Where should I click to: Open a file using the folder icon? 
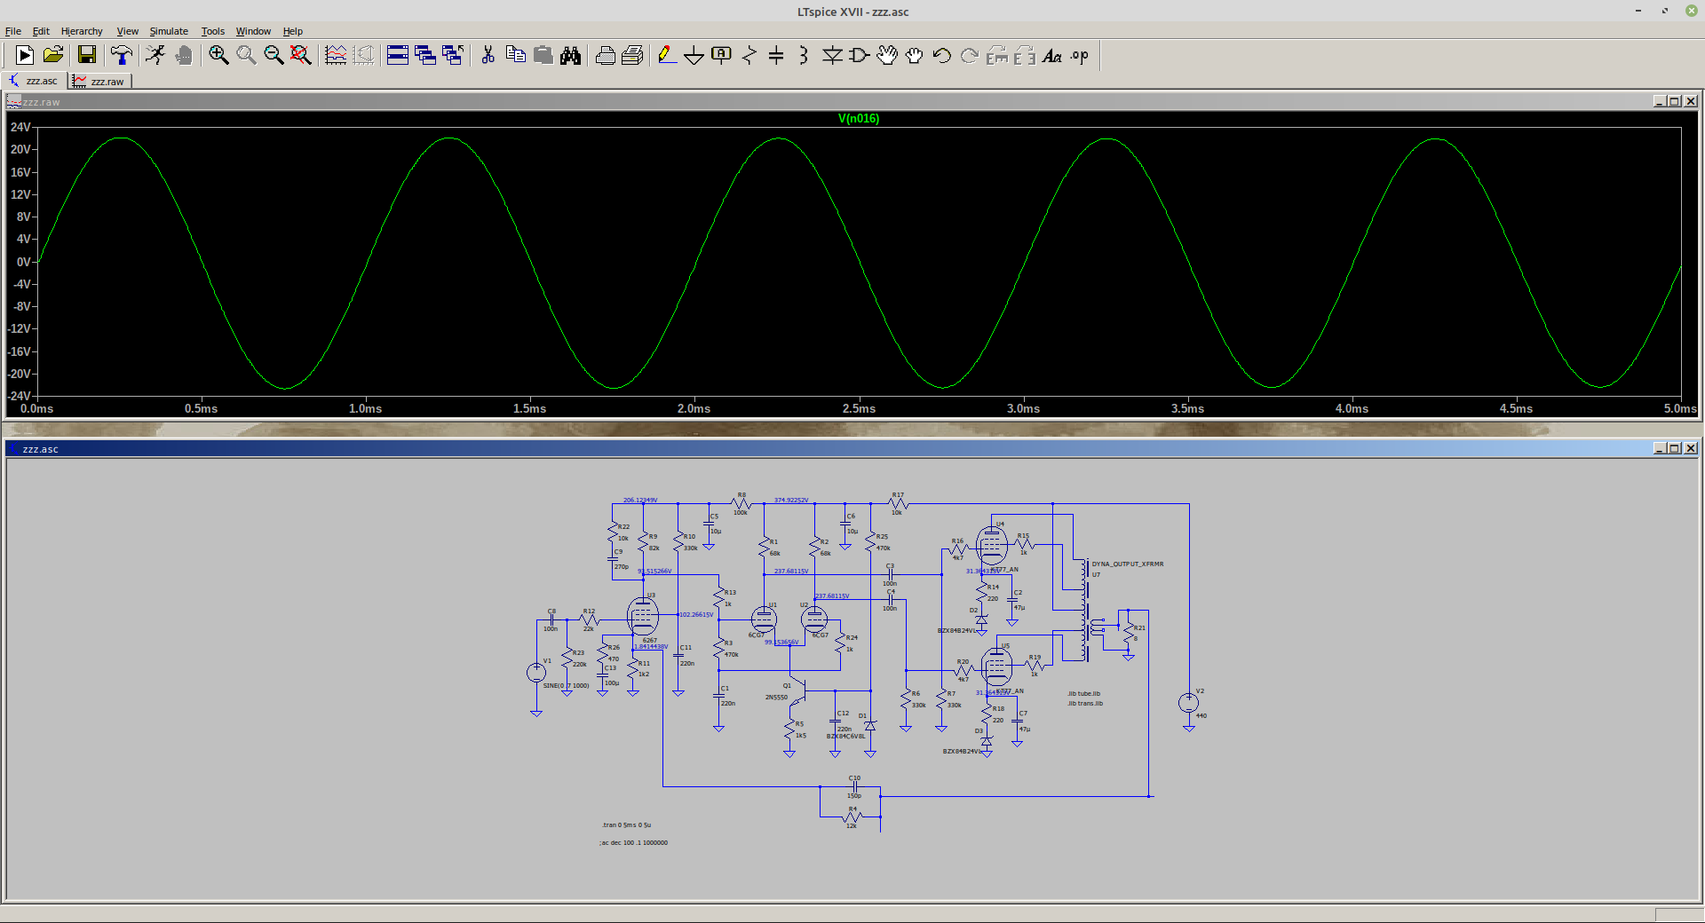53,56
